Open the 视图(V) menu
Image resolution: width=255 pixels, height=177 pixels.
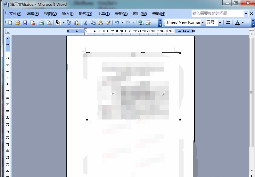[50, 14]
